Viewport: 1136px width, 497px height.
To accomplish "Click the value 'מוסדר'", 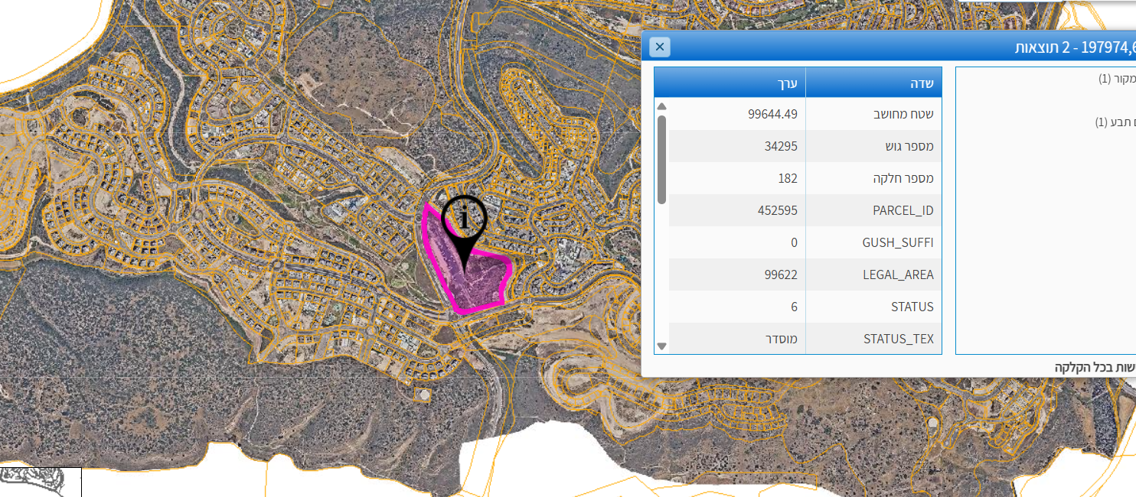I will (x=782, y=339).
